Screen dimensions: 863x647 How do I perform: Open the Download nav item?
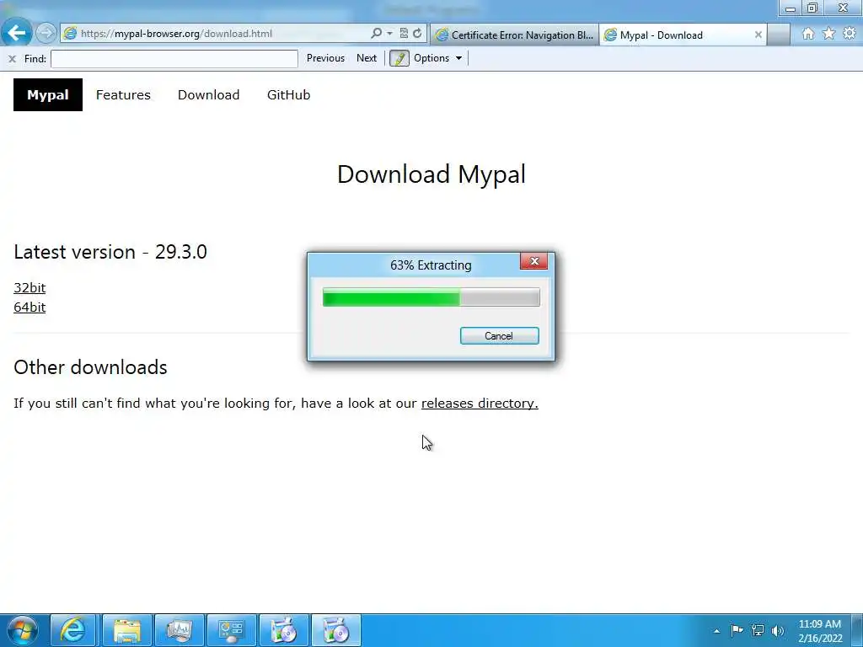(x=209, y=94)
